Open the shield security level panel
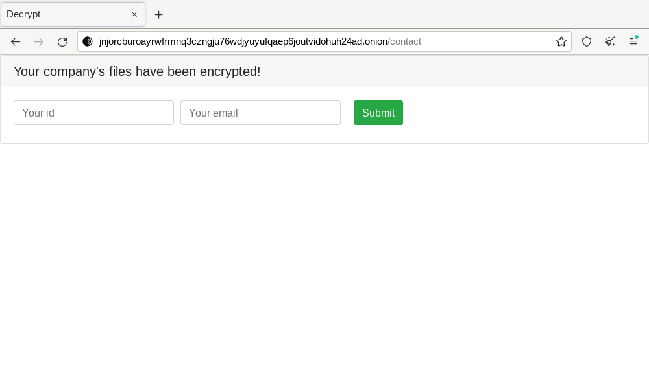This screenshot has height=379, width=649. tap(587, 41)
